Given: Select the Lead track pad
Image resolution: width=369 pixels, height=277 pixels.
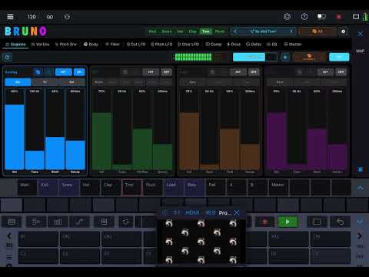Looking at the screenshot, I should 174,188.
